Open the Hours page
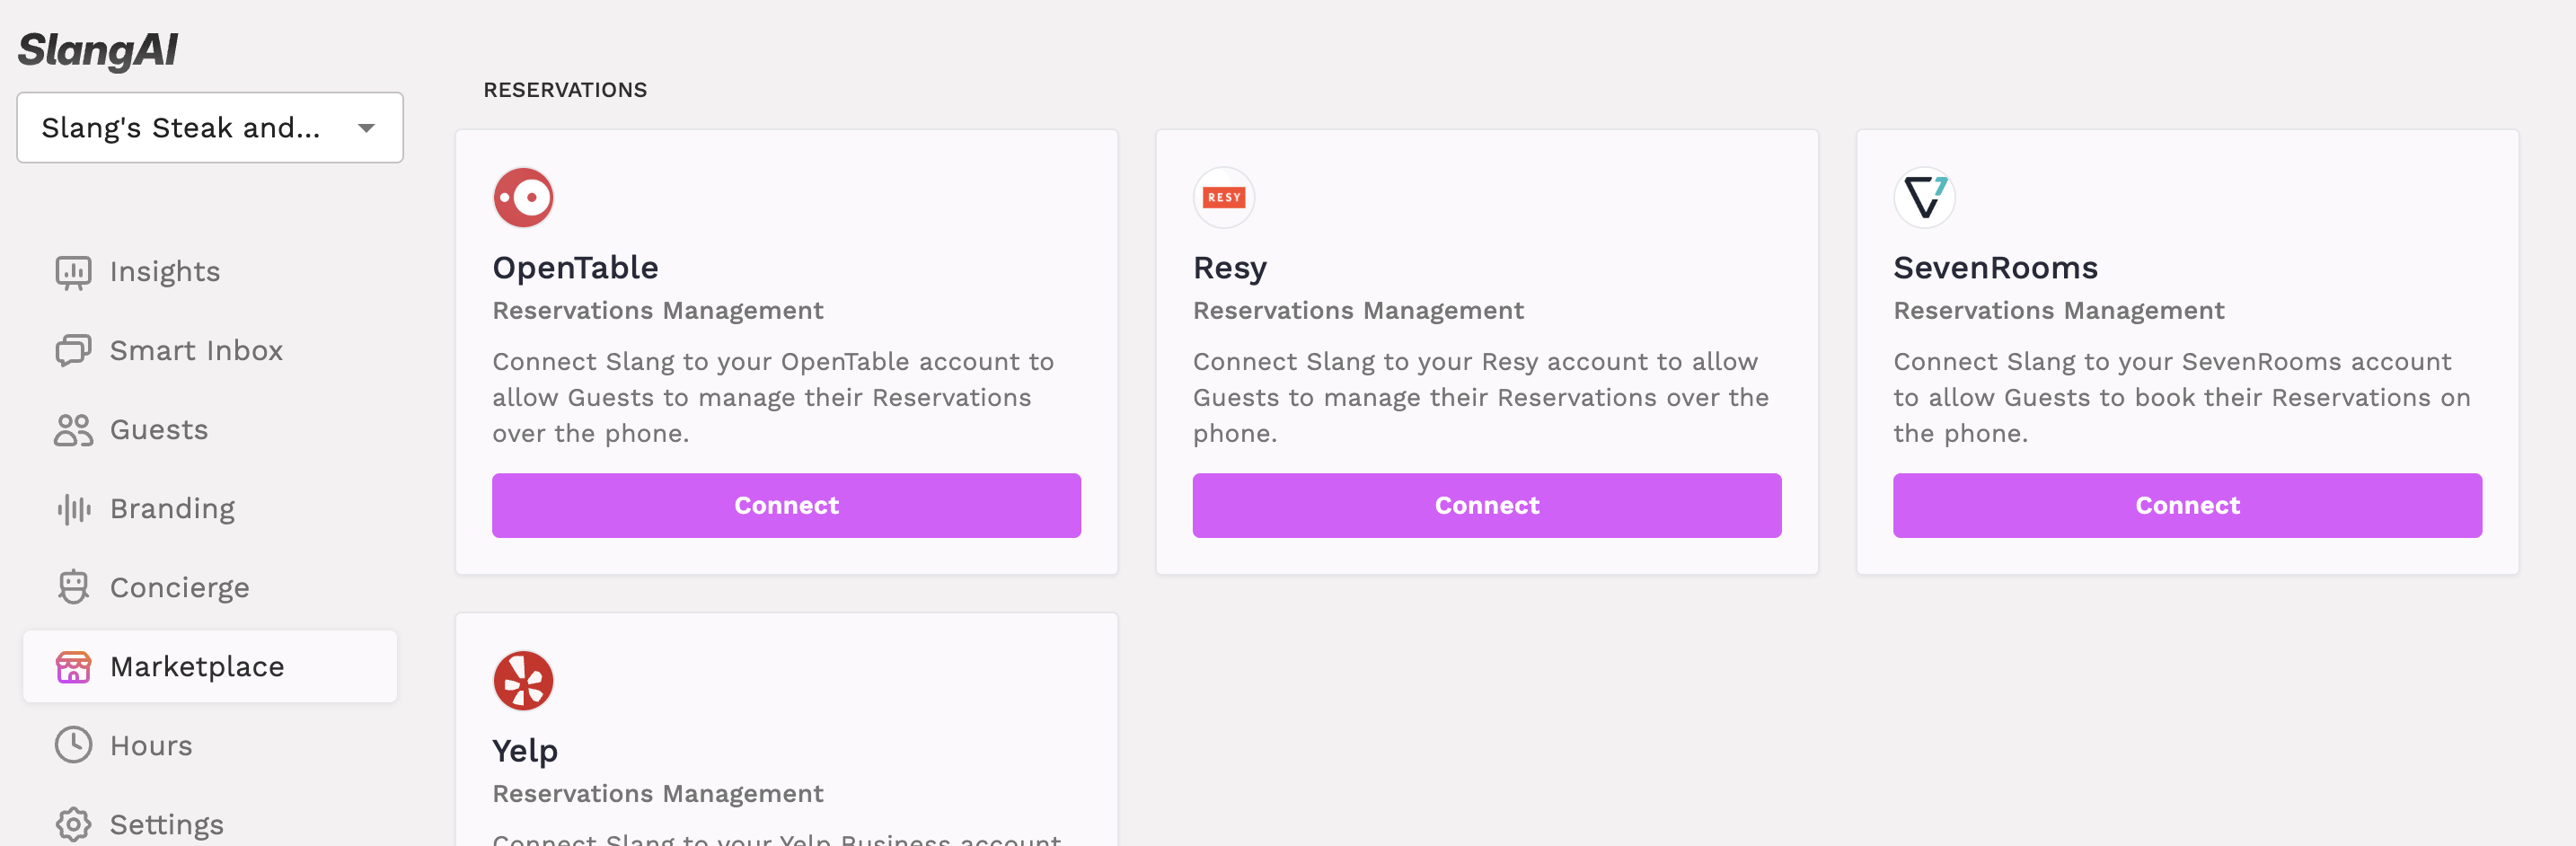The width and height of the screenshot is (2576, 846). [151, 746]
